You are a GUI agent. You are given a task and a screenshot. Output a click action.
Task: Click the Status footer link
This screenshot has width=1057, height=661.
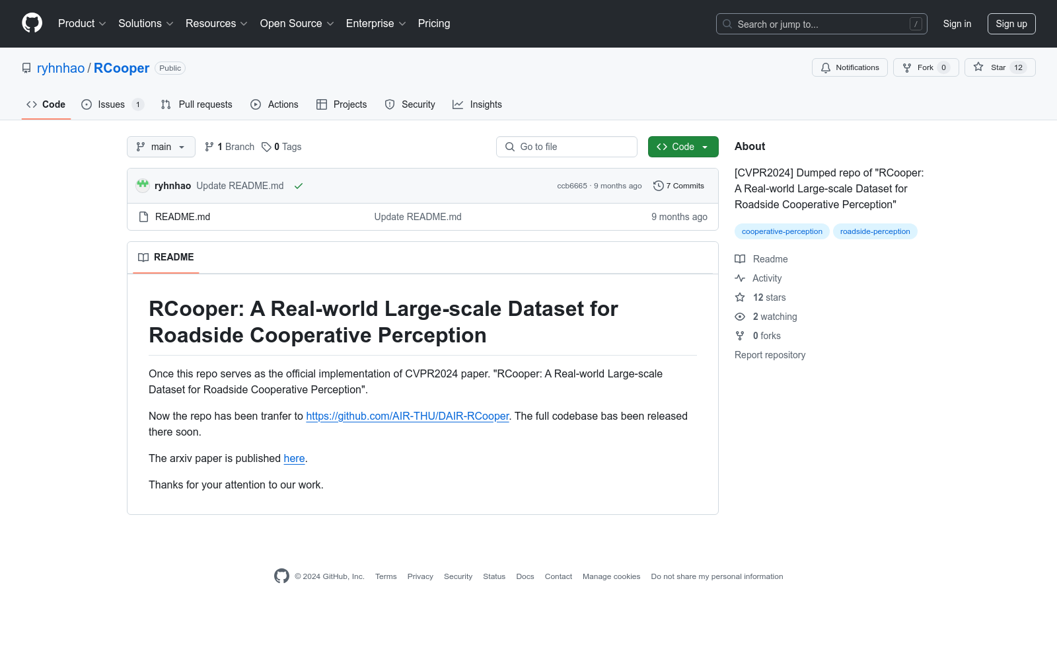pyautogui.click(x=494, y=576)
